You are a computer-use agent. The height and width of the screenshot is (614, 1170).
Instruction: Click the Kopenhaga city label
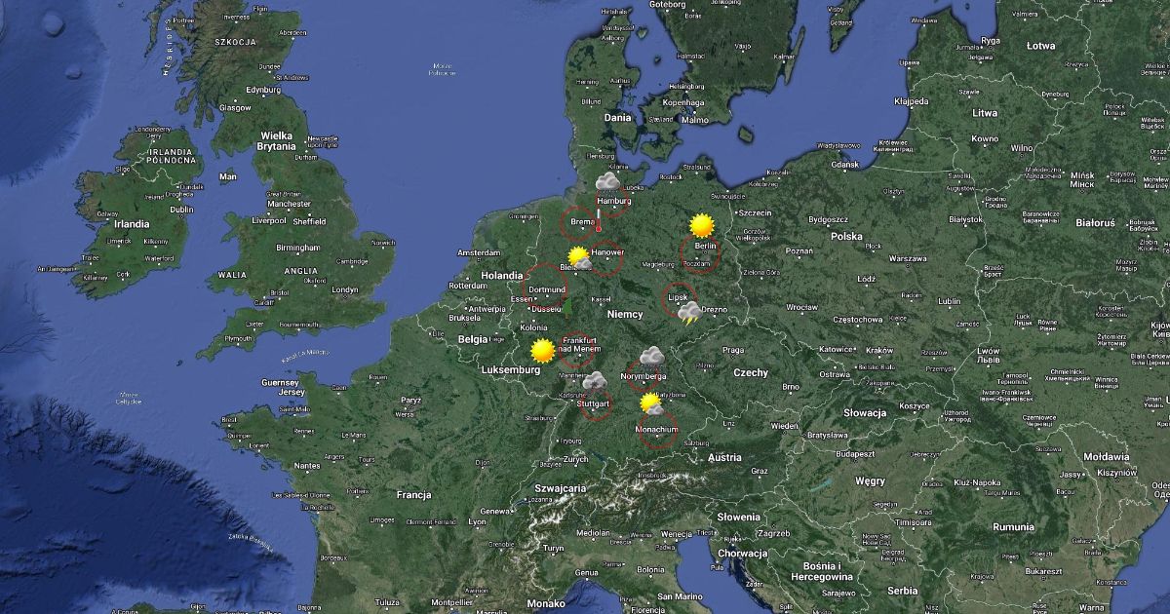pos(683,102)
